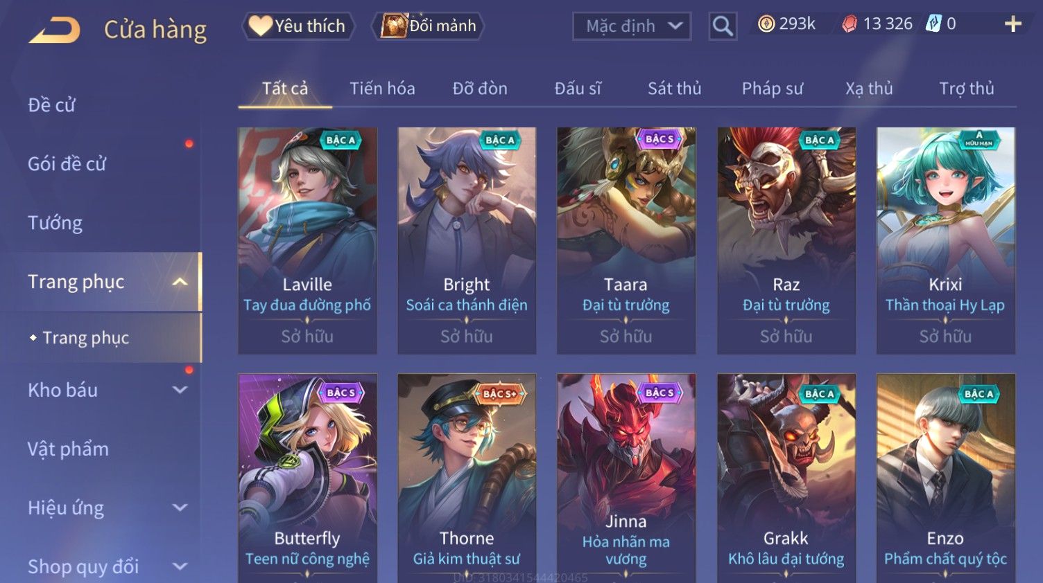Switch to the Tiến hóa tab
This screenshot has height=583, width=1043.
tap(382, 89)
